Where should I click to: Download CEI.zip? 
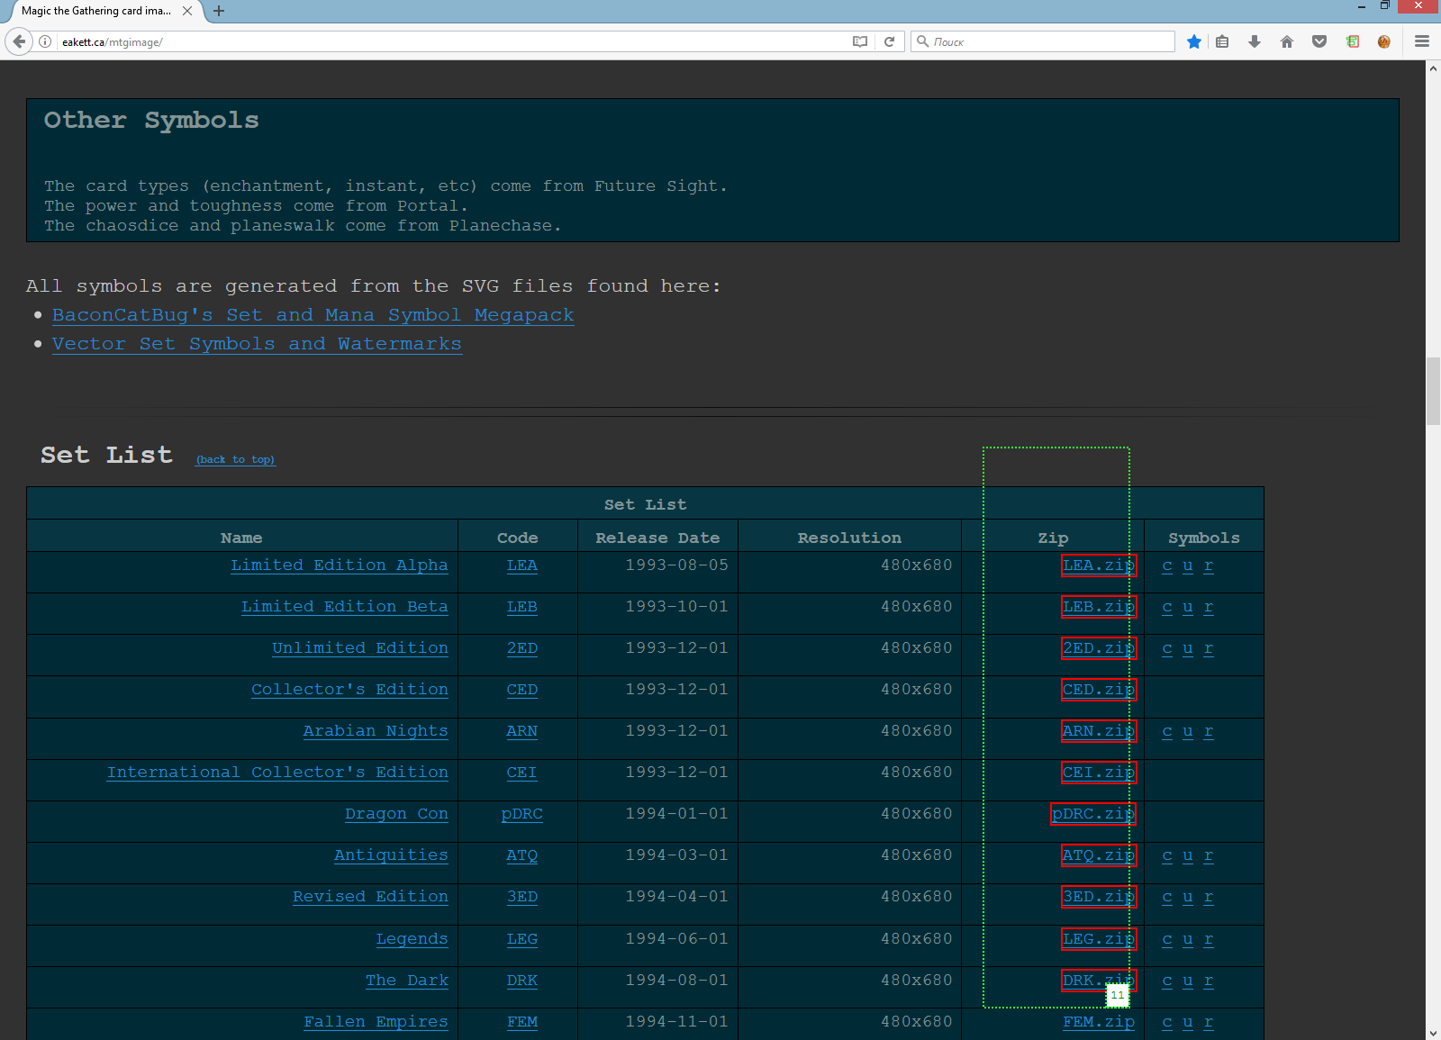coord(1099,773)
